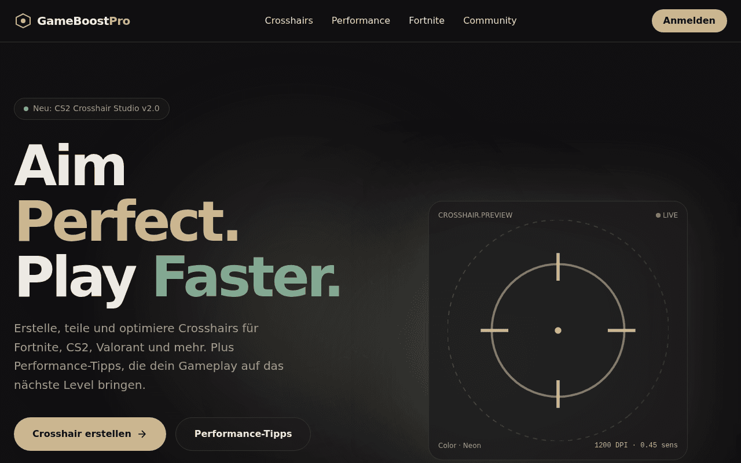Screen dimensions: 741x463
Task: Click the LIVE indicator in crosshair preview
Action: pos(667,215)
